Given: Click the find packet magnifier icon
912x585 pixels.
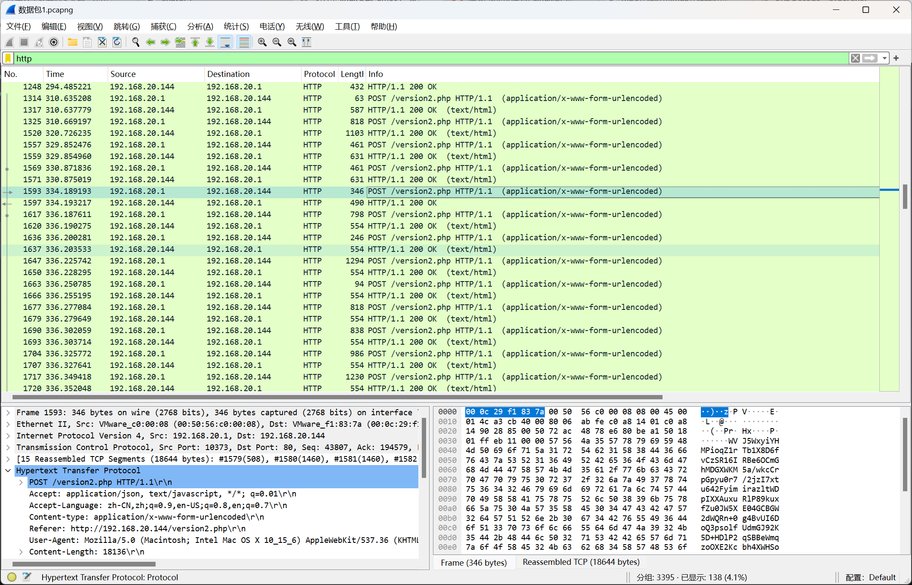Looking at the screenshot, I should click(x=136, y=42).
